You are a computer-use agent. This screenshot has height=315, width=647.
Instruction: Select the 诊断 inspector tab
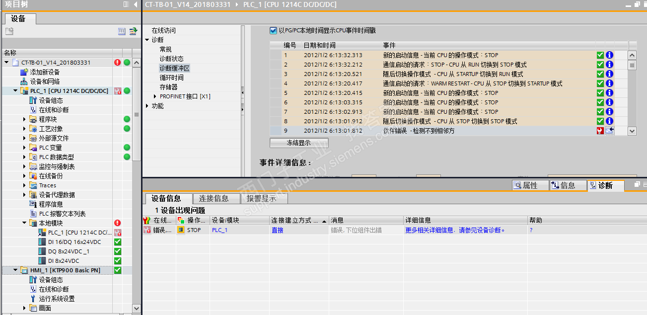click(x=605, y=185)
